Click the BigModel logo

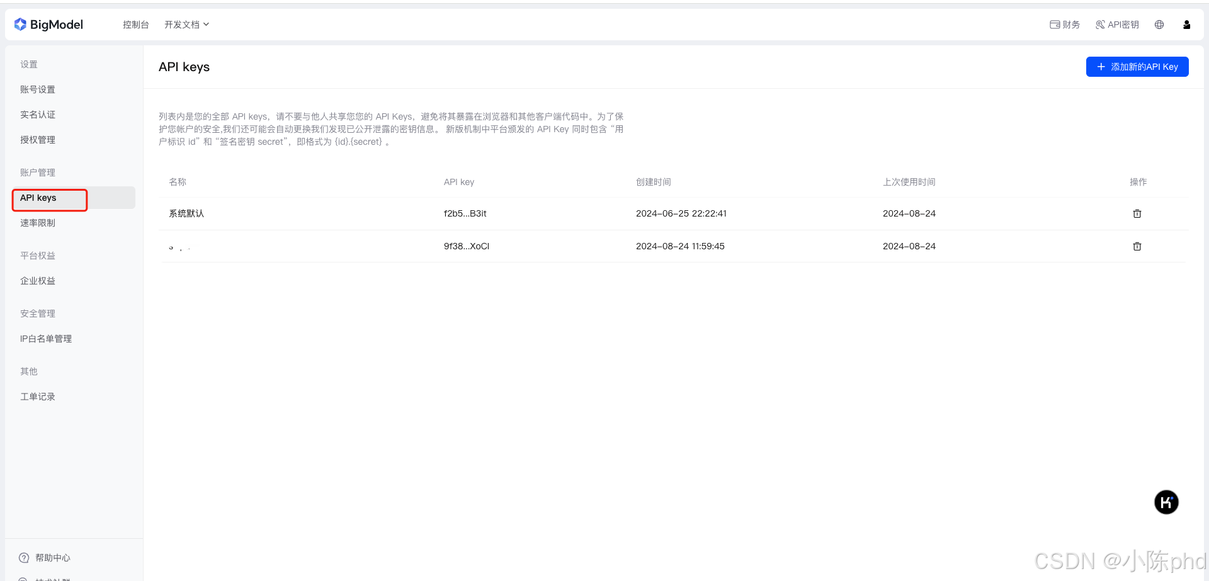coord(48,25)
